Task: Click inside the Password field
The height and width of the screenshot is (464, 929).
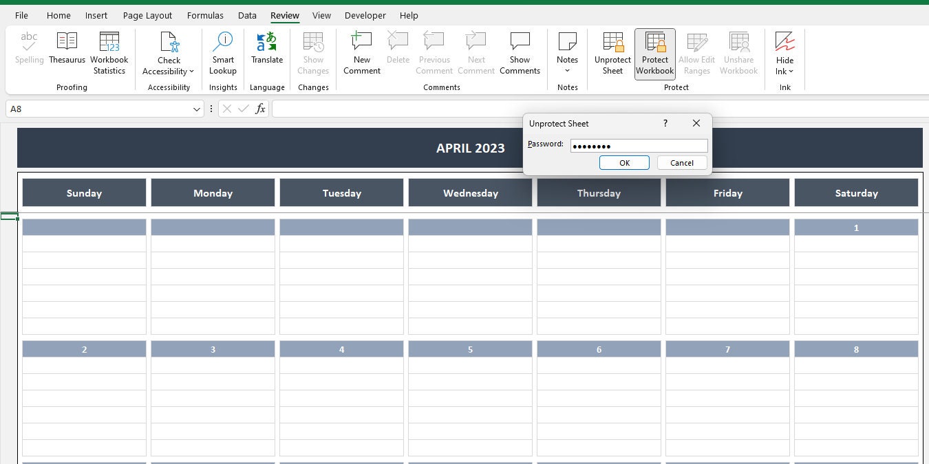Action: pos(639,145)
